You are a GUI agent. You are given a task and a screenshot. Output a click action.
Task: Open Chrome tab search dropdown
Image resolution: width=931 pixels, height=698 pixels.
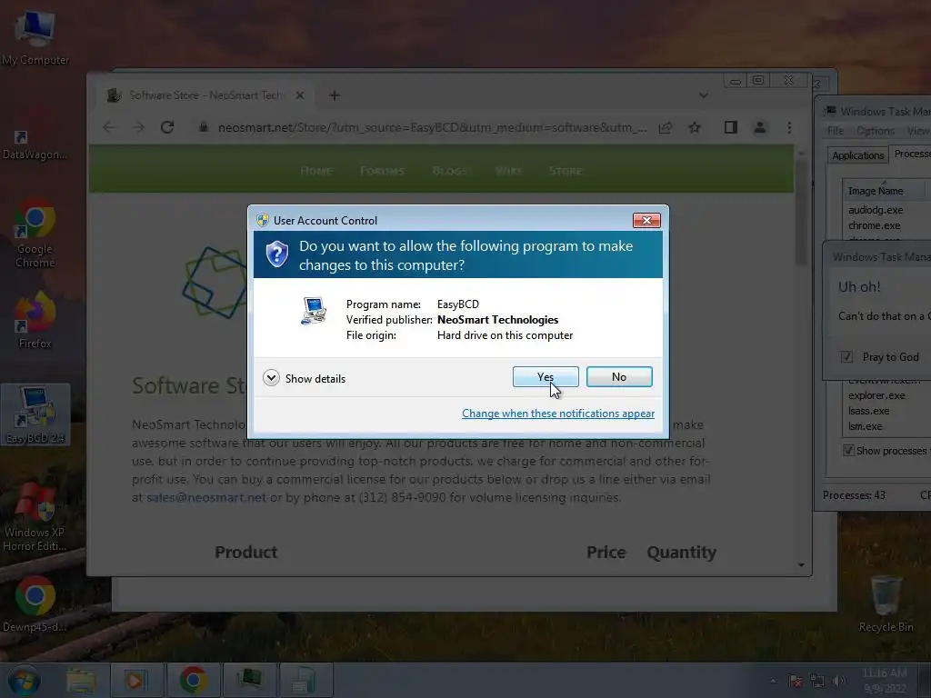(703, 95)
